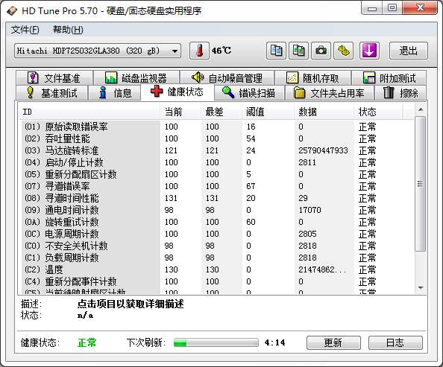
Task: Click the 退出 button
Action: pyautogui.click(x=409, y=51)
